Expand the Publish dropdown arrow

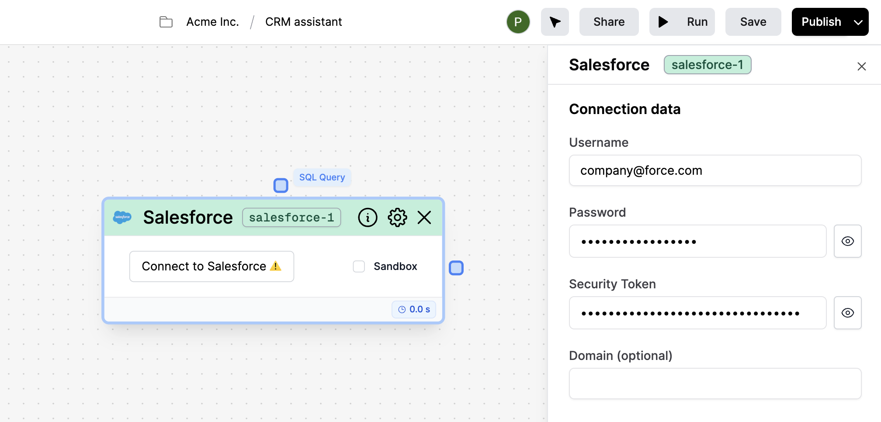[858, 22]
